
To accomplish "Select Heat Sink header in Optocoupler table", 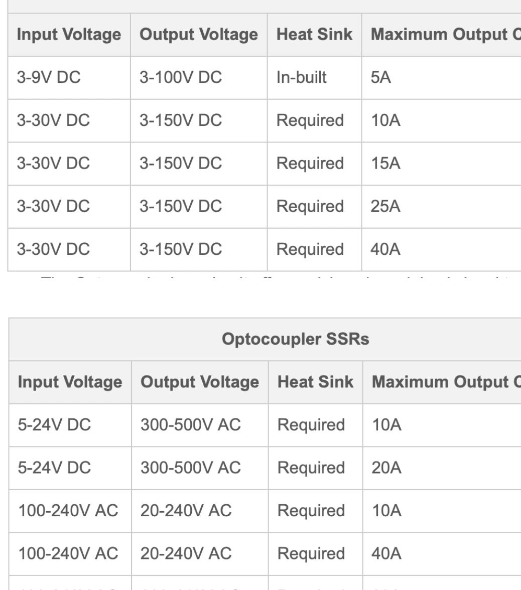I will pos(315,382).
